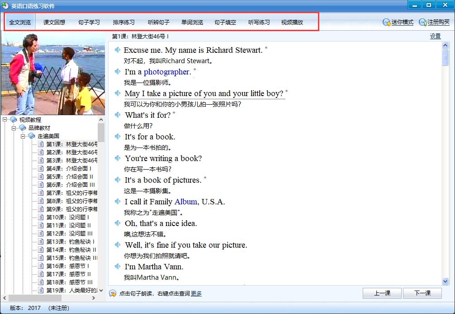Click the tree horizontal scrollbar thumb
Image resolution: width=455 pixels, height=314 pixels.
tap(35, 298)
